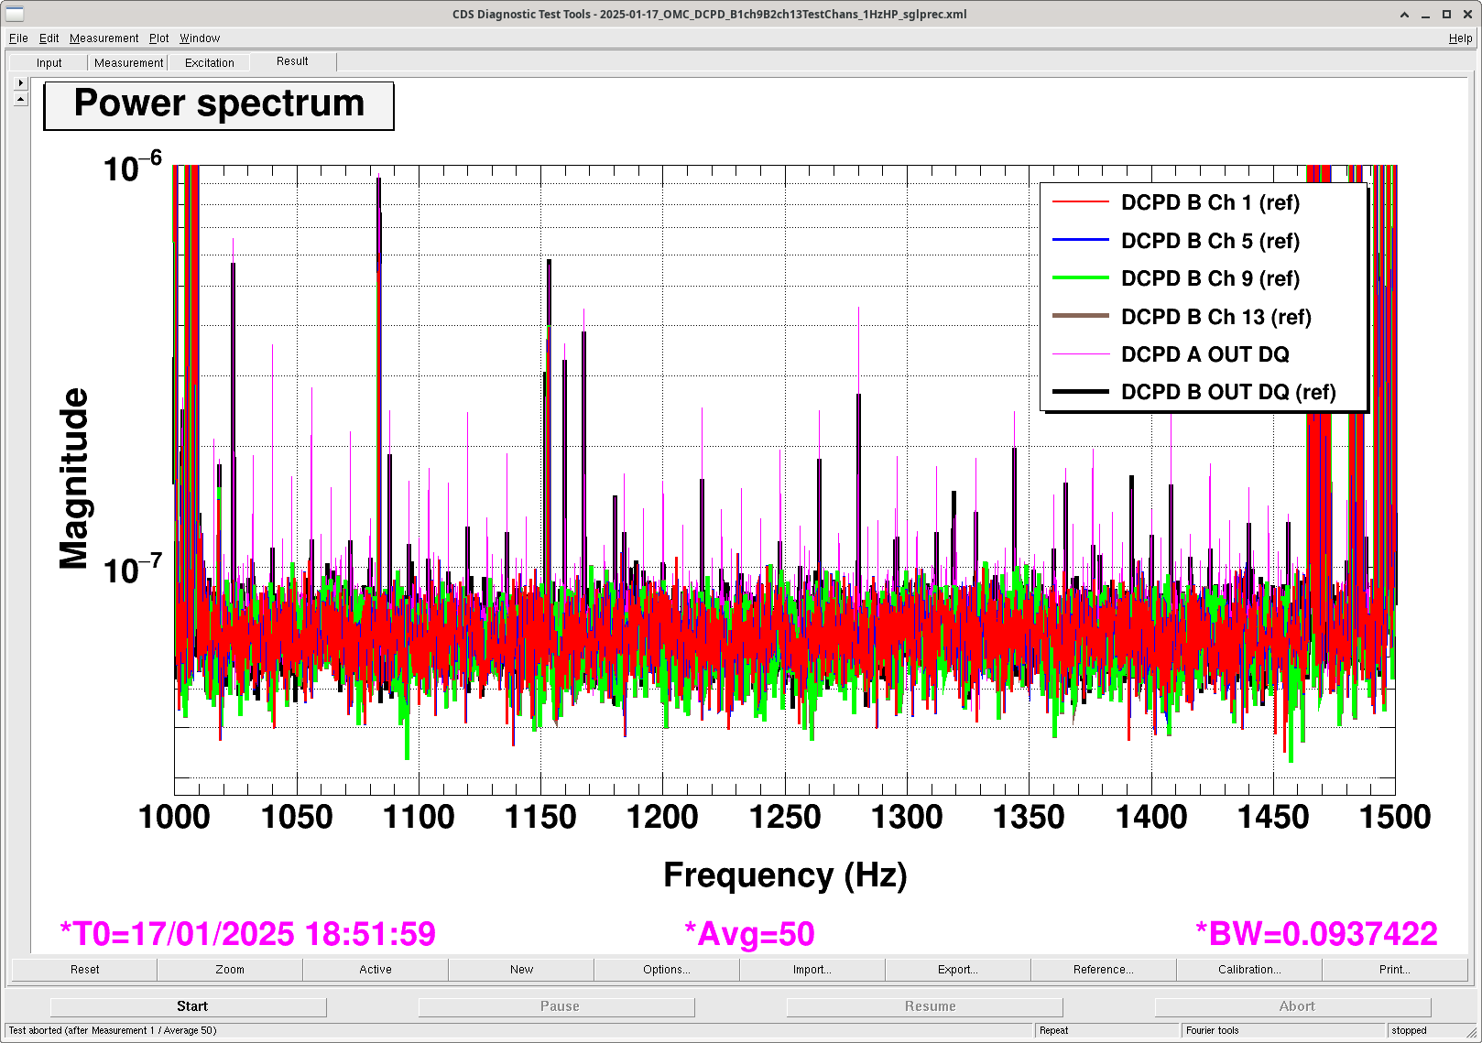Click DCPD A OUT DQ legend entry
The height and width of the screenshot is (1043, 1482).
pyautogui.click(x=1205, y=354)
